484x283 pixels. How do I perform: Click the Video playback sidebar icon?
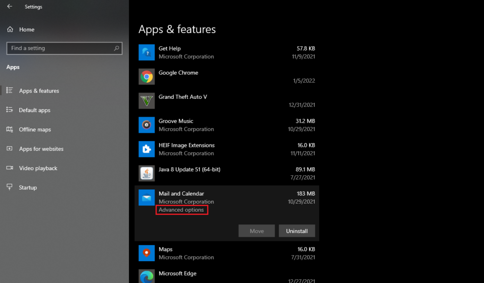(9, 168)
